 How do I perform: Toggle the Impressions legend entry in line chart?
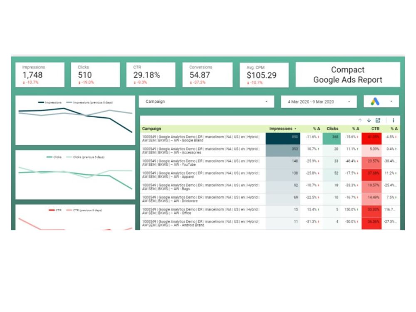click(x=50, y=102)
